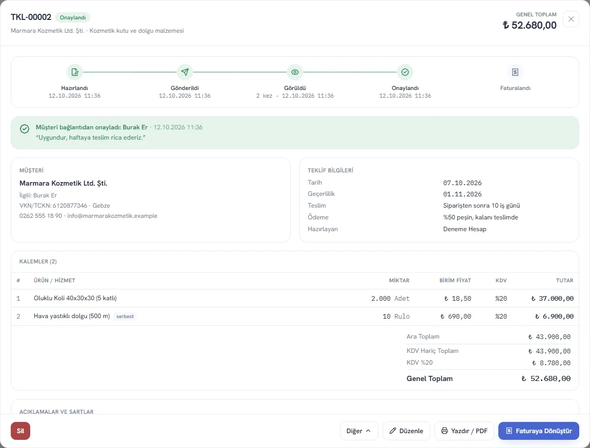This screenshot has height=448, width=590.
Task: Click the payment terms %50 peşin, kalanı teslimde
Action: pyautogui.click(x=480, y=217)
